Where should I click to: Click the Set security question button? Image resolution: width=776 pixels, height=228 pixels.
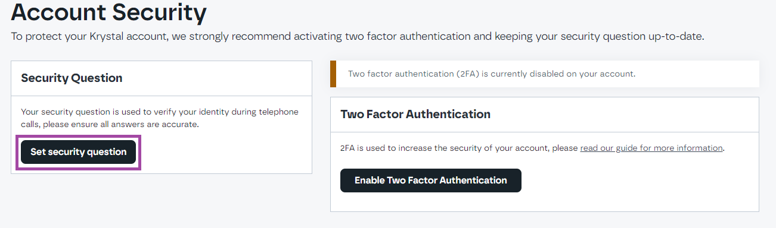coord(79,152)
